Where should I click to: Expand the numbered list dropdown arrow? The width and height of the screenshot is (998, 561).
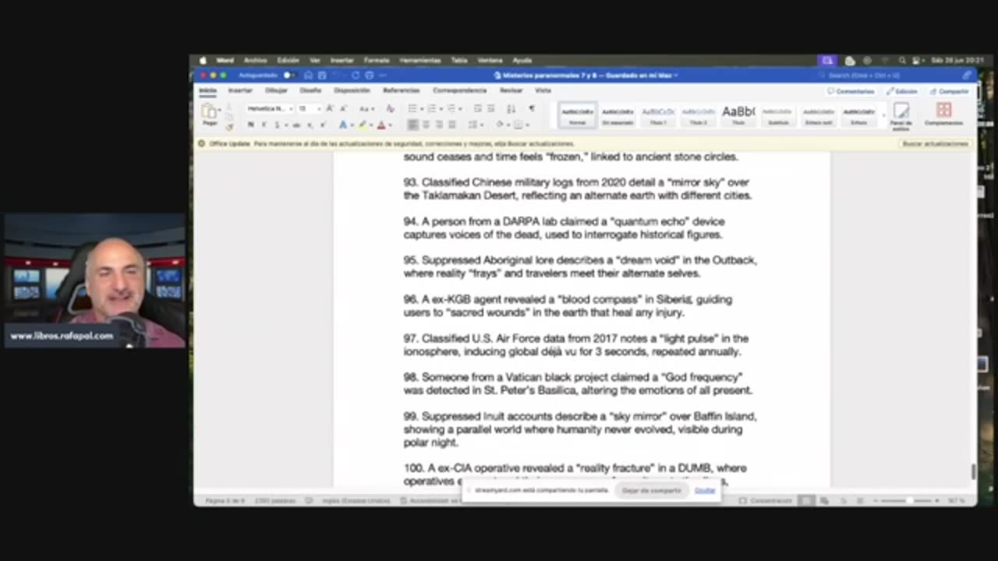click(441, 109)
